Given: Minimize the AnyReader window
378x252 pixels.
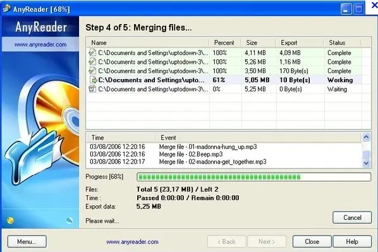Looking at the screenshot, I should (x=346, y=9).
